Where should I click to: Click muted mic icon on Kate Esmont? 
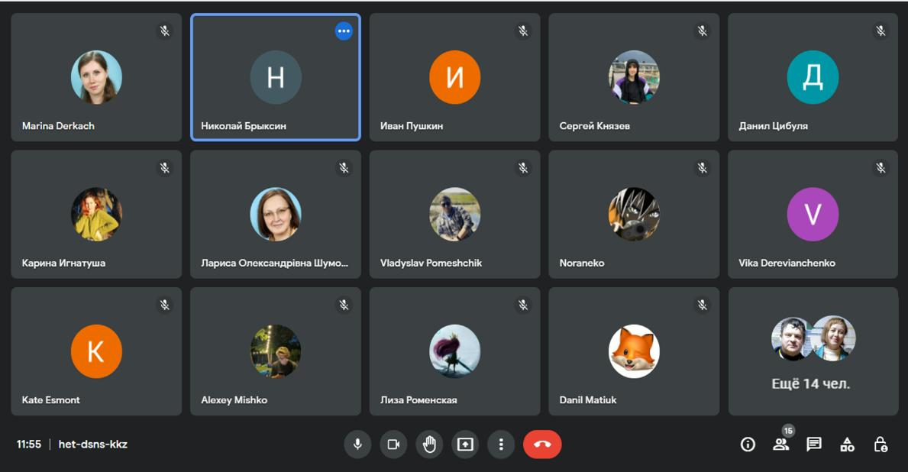pos(165,306)
